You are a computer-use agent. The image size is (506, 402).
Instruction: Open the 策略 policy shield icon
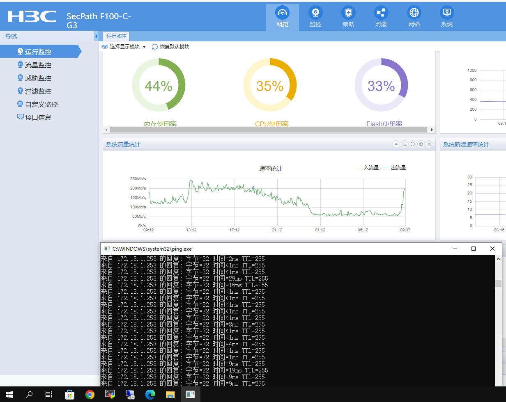coord(348,17)
